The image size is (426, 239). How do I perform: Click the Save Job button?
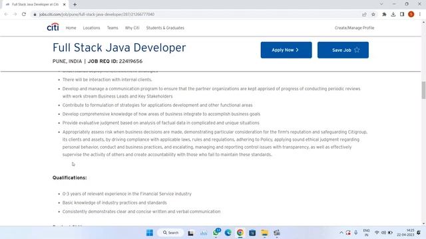pyautogui.click(x=343, y=50)
